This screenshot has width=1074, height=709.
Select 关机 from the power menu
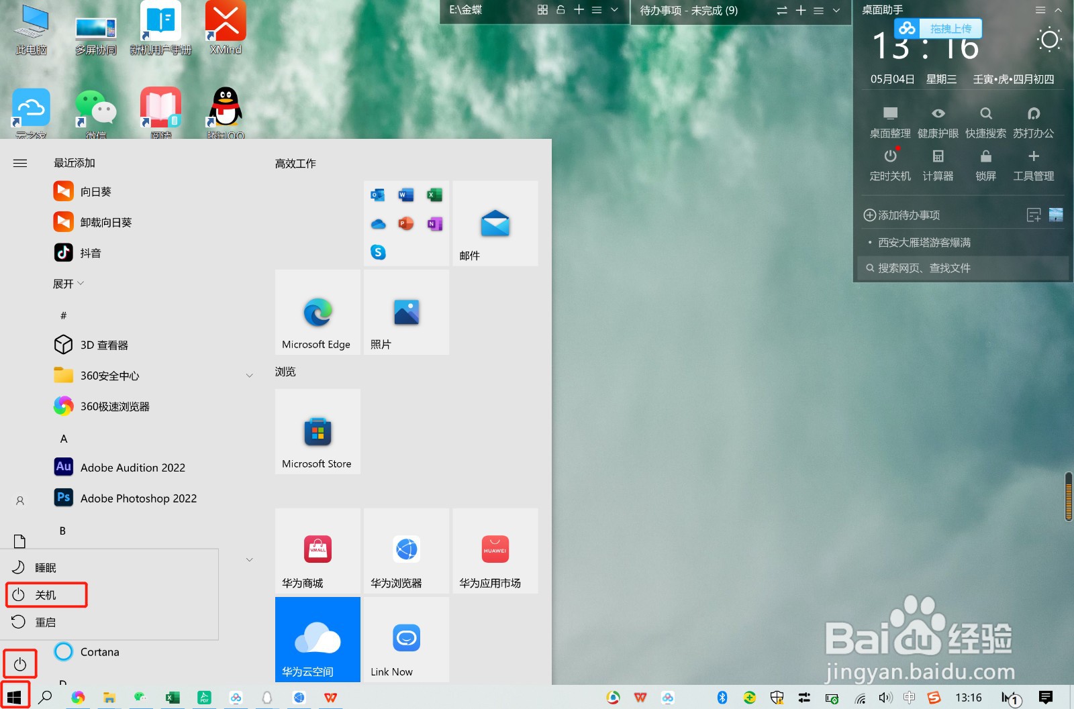(x=110, y=595)
